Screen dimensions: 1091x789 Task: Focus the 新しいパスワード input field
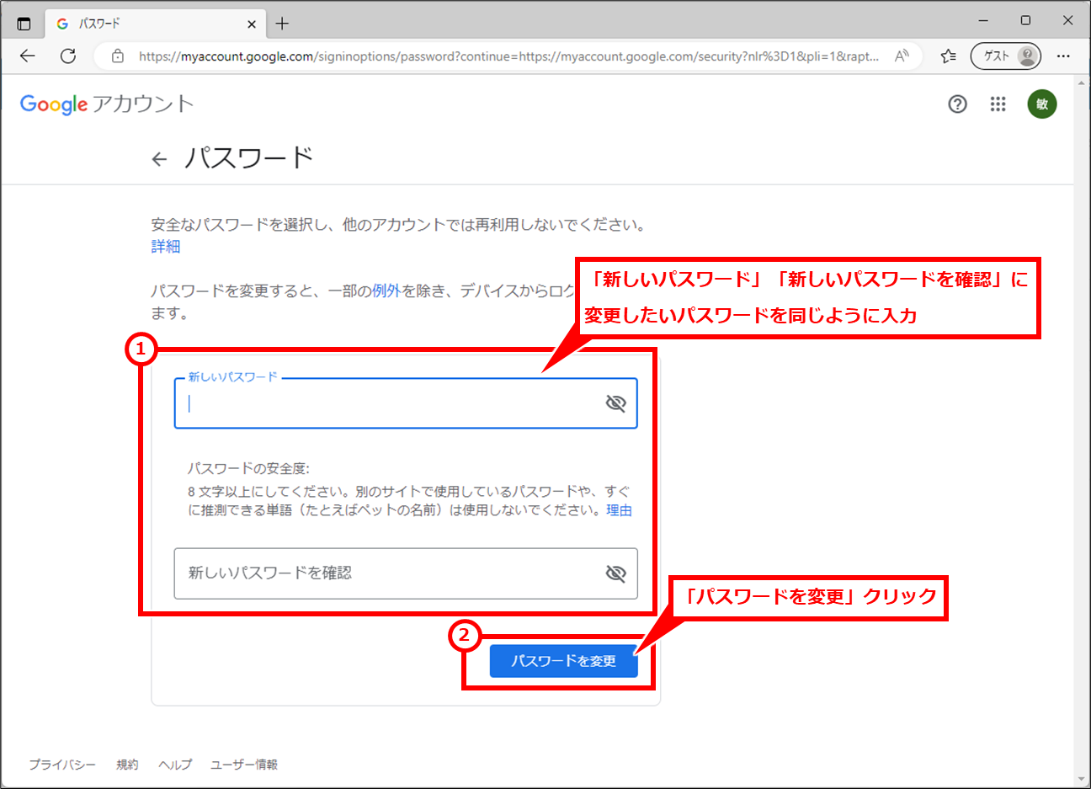coord(406,403)
